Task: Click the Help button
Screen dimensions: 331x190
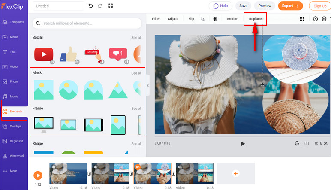Action: point(221,6)
